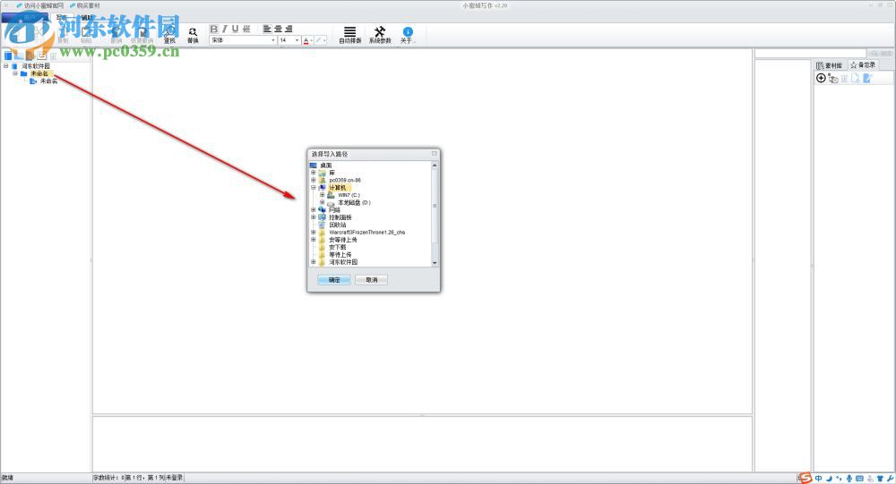This screenshot has height=484, width=896.
Task: Click the blue edit memo icon
Action: pyautogui.click(x=867, y=78)
